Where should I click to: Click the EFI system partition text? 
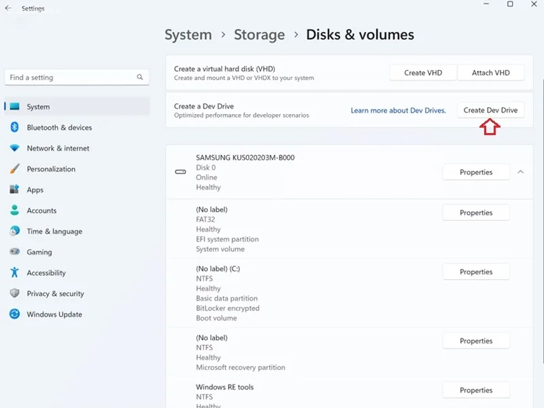pyautogui.click(x=227, y=239)
